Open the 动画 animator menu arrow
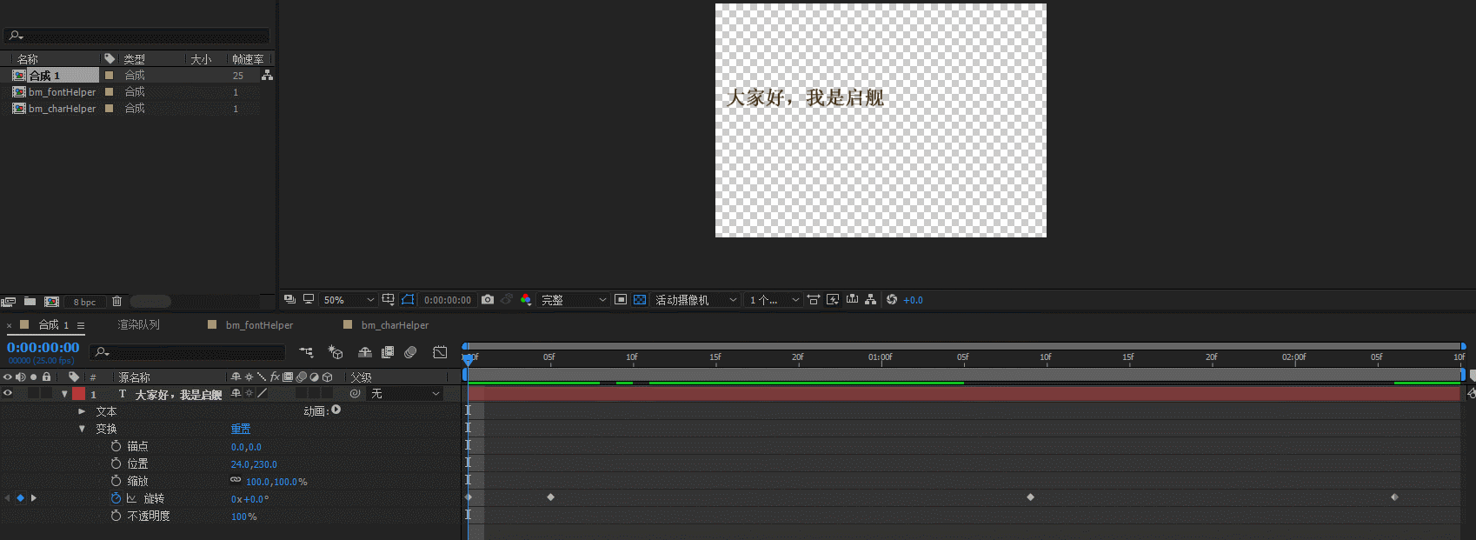The image size is (1476, 540). point(336,410)
